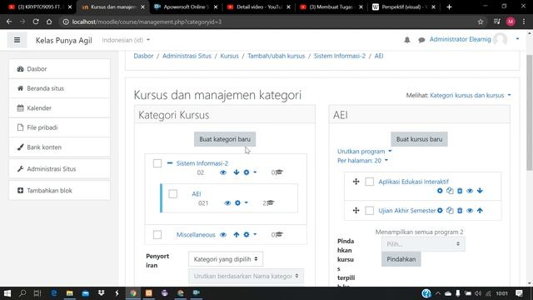
Task: Switch to the Apowersoft Online browser tab
Action: (x=186, y=7)
